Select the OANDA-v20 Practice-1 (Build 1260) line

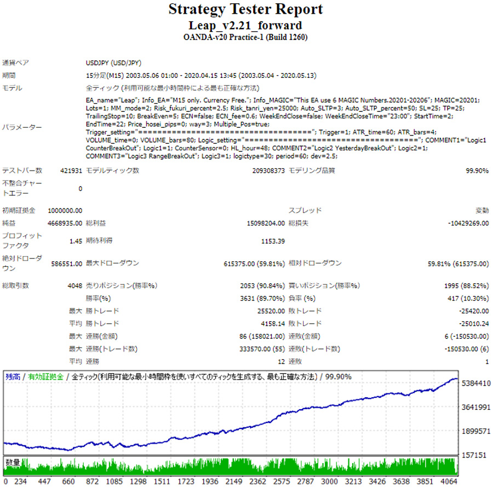tap(245, 37)
